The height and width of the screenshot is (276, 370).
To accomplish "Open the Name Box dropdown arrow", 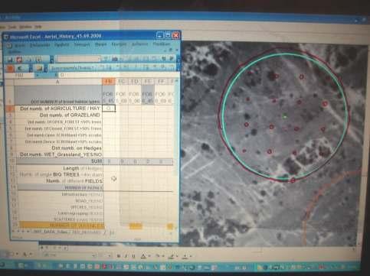I will pyautogui.click(x=38, y=75).
